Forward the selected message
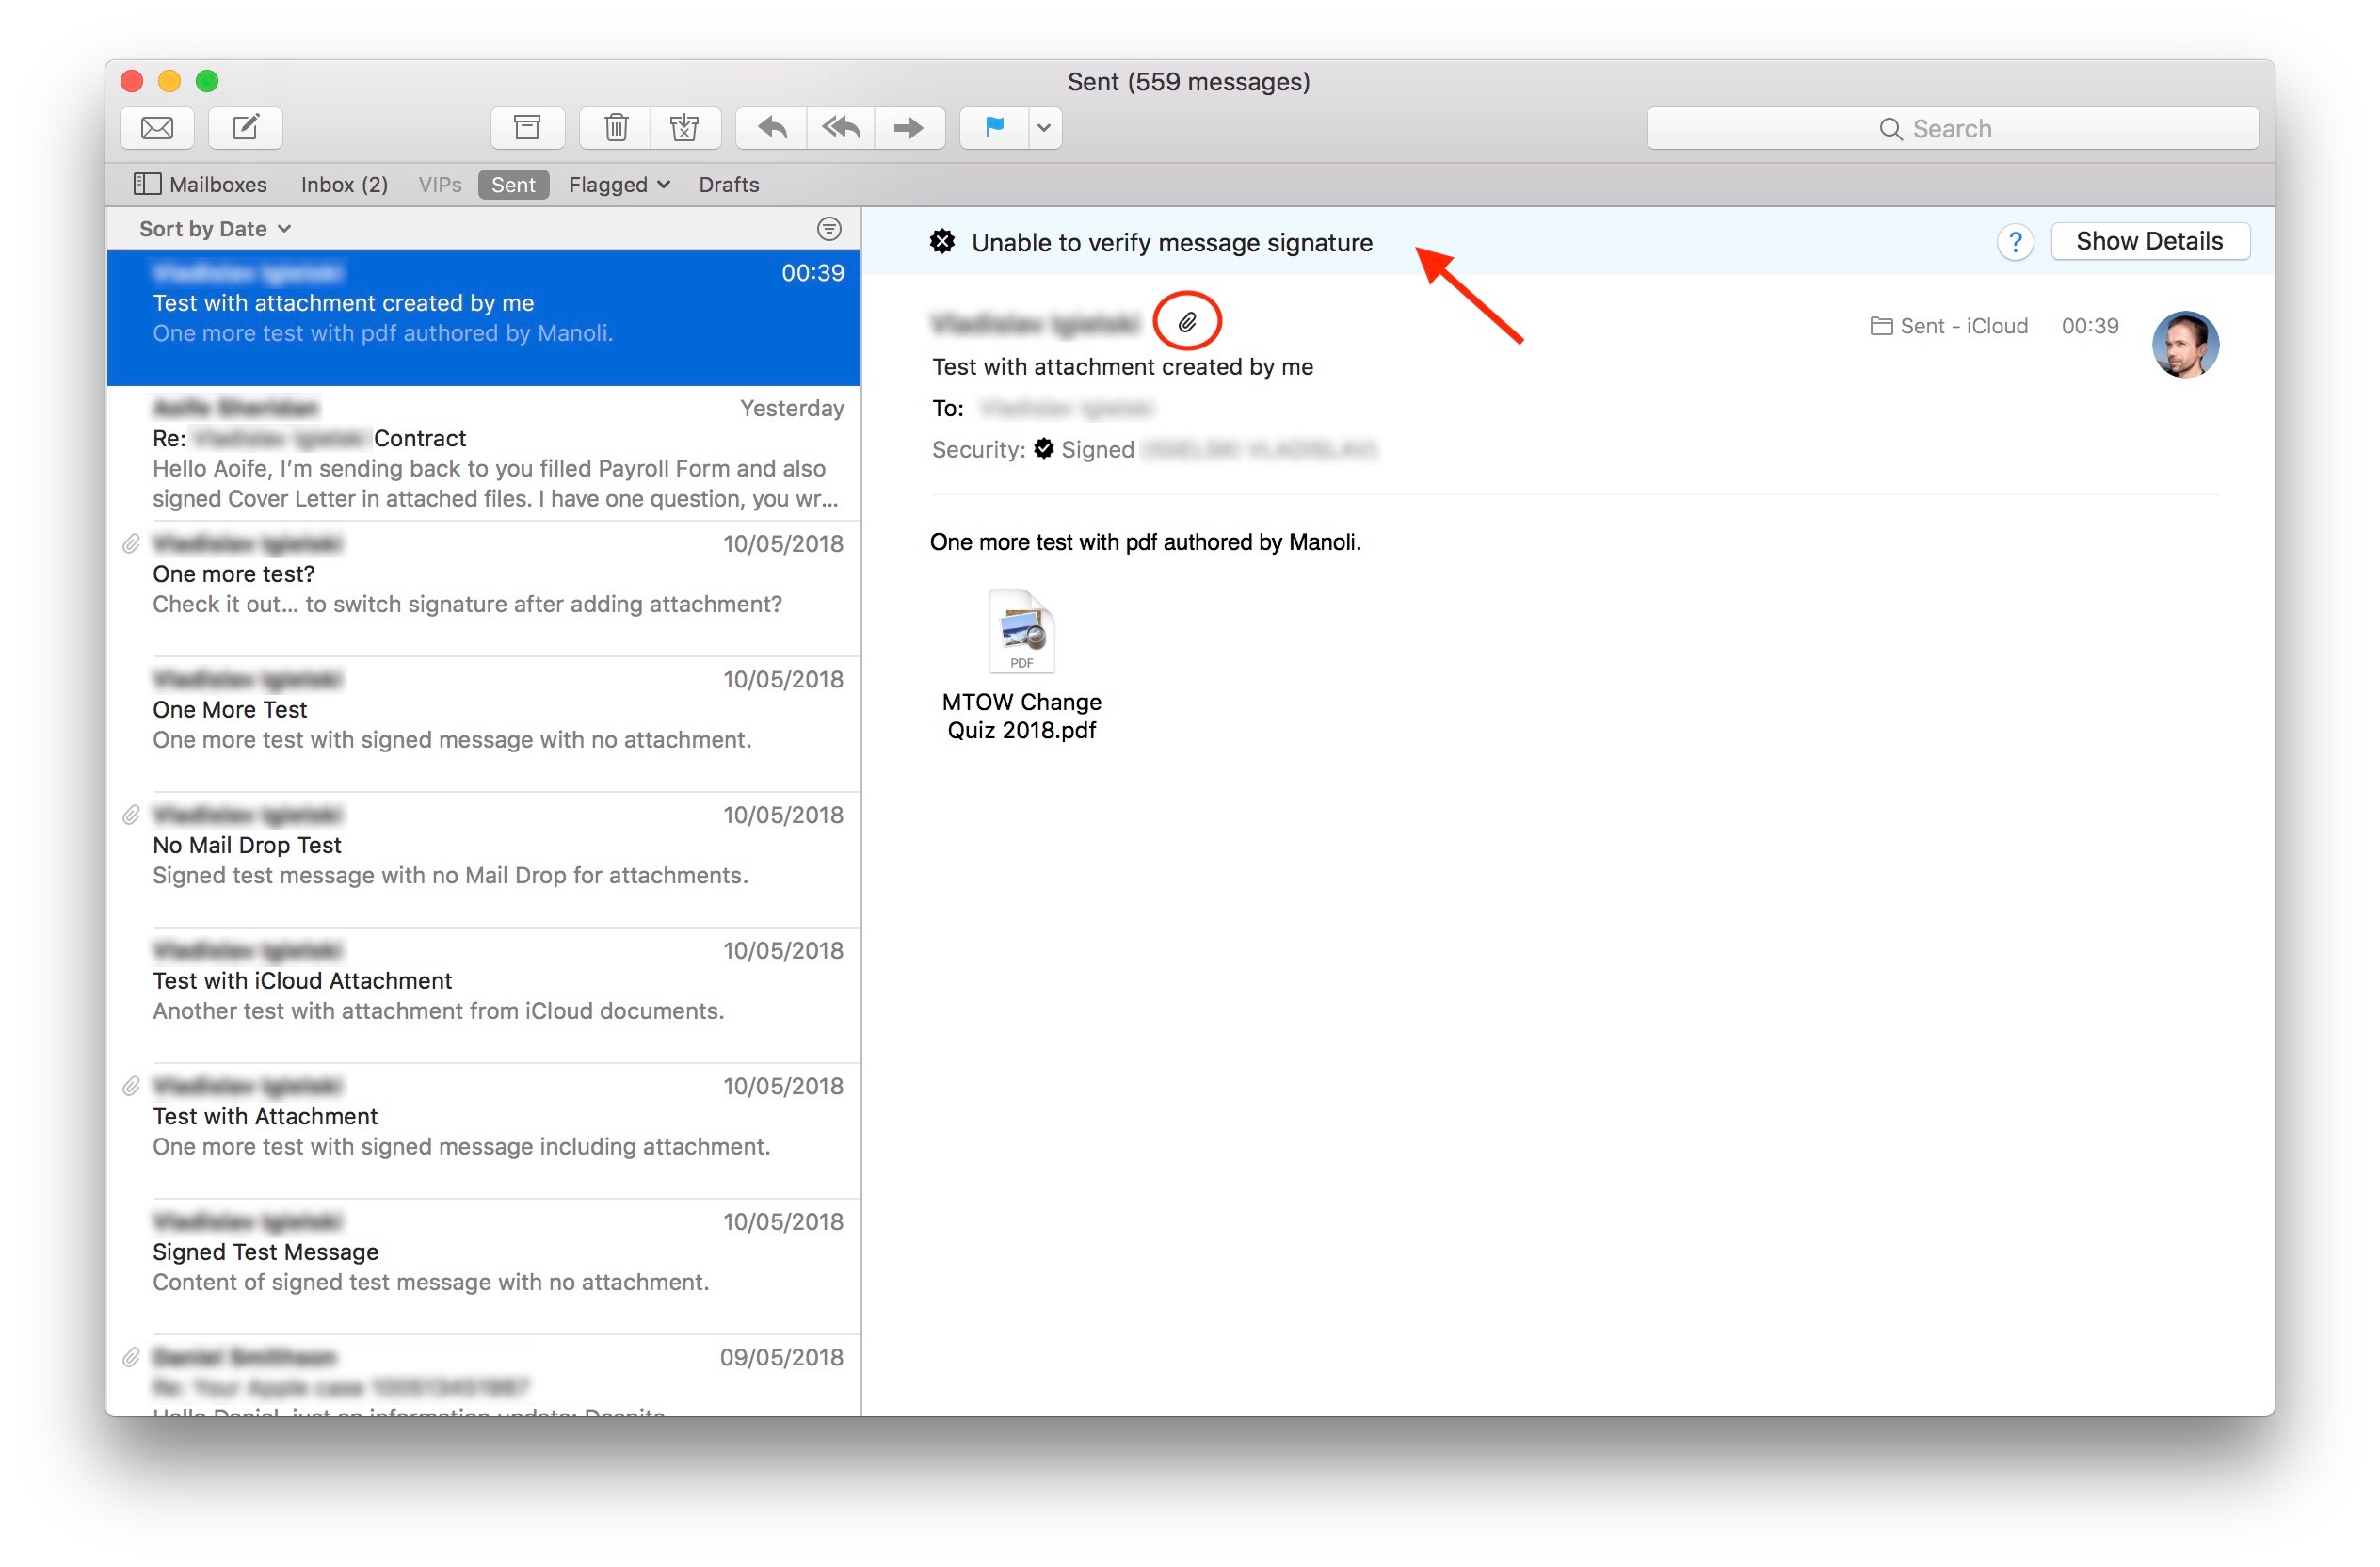The width and height of the screenshot is (2380, 1567). (x=908, y=128)
